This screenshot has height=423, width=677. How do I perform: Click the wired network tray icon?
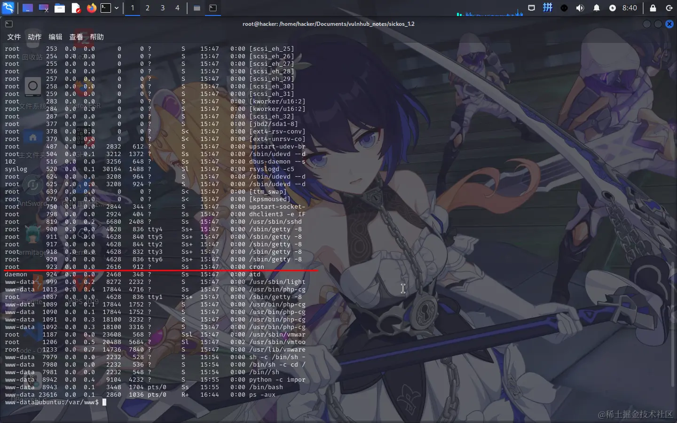click(531, 8)
